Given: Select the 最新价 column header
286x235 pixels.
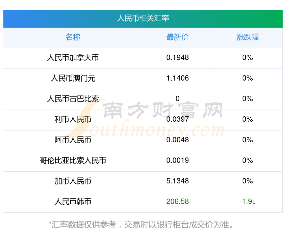Looking at the screenshot, I should click(x=178, y=37).
